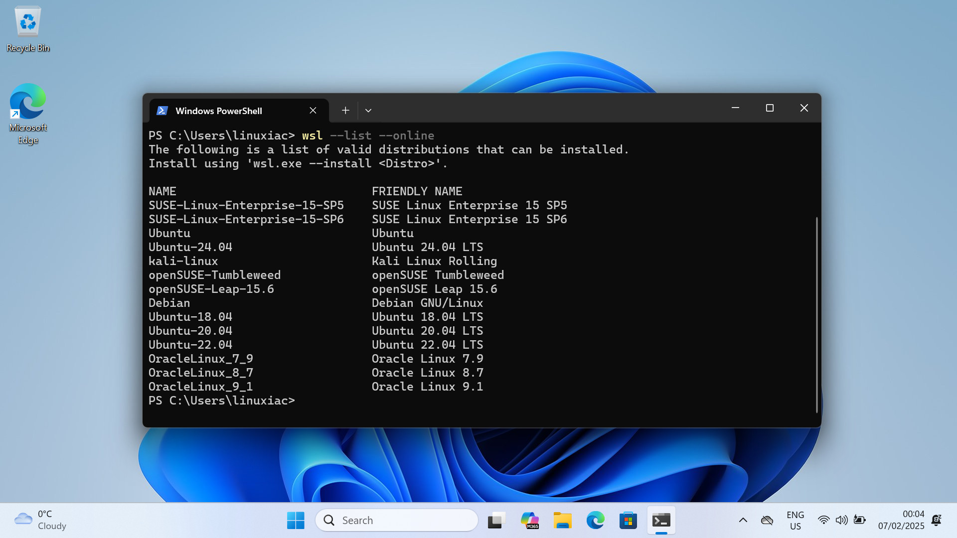Screen dimensions: 957x538
Task: Open Microsoft Edge from the taskbar
Action: (596, 521)
